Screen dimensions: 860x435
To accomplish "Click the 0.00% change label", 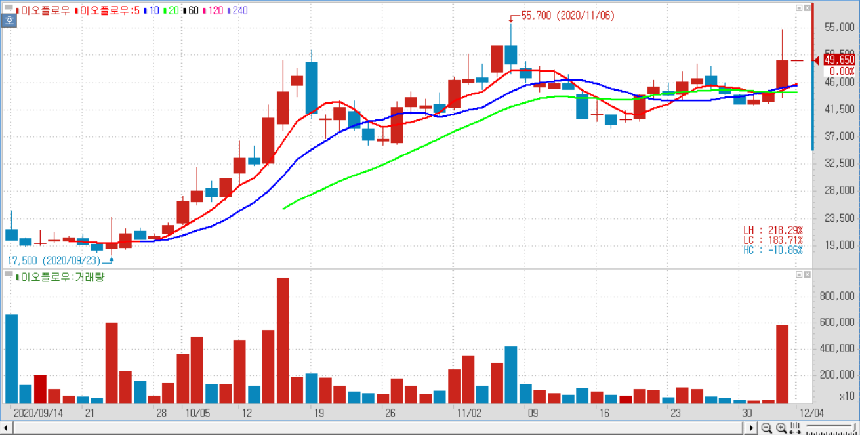I will (x=842, y=71).
